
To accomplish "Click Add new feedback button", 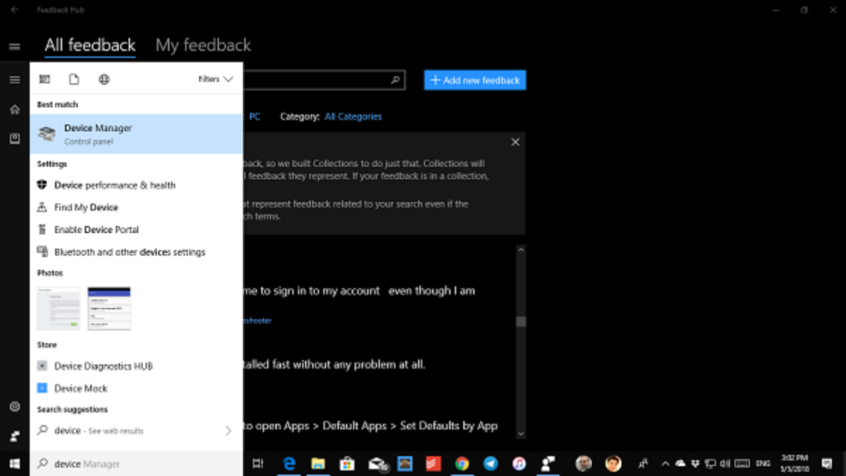I will coord(475,80).
